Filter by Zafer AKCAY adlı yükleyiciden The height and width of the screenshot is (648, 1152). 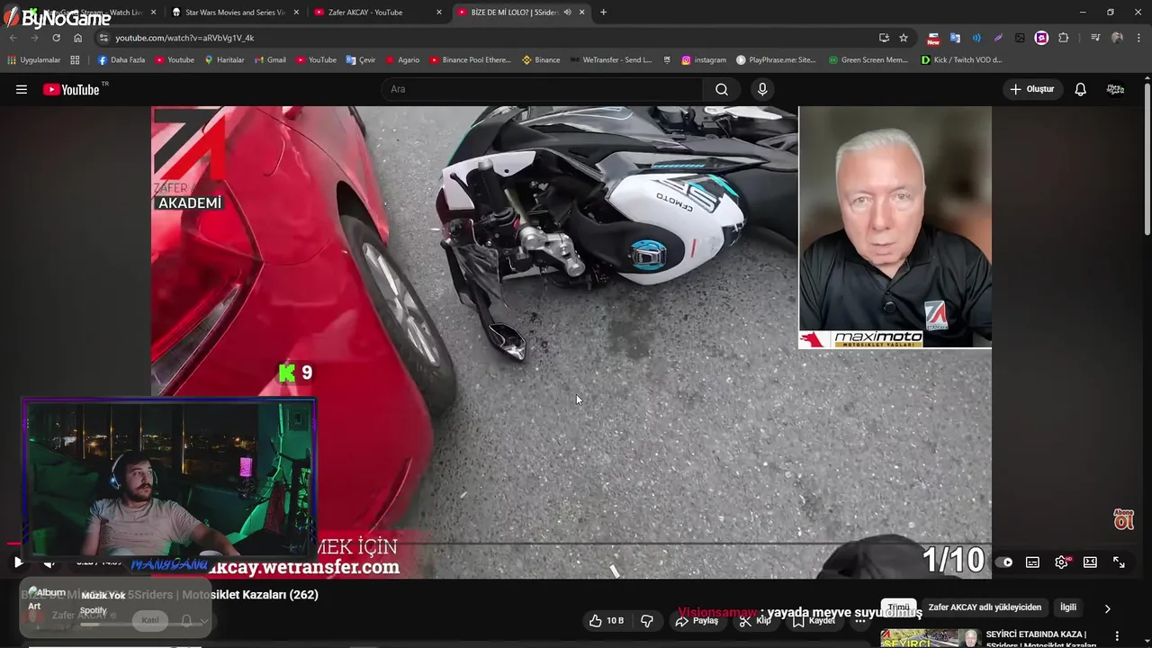(x=985, y=607)
